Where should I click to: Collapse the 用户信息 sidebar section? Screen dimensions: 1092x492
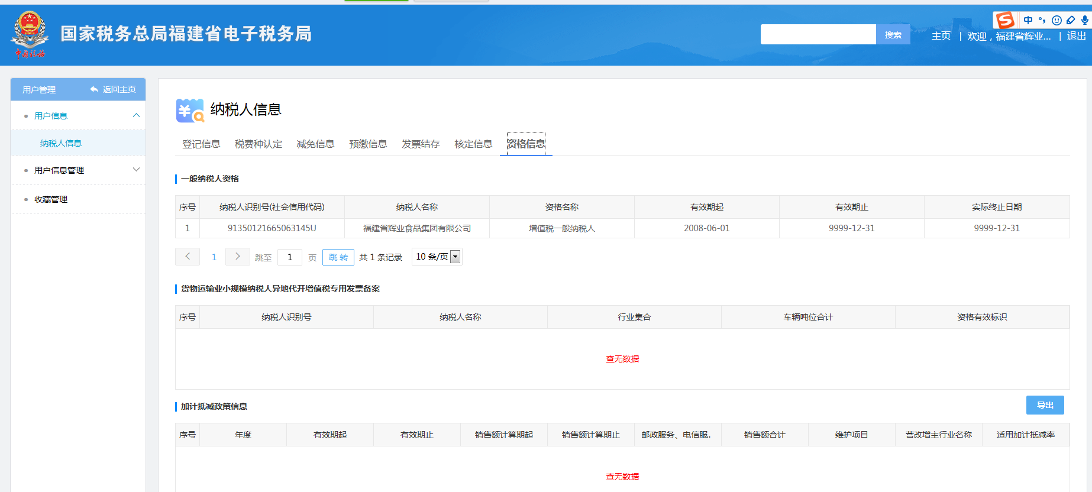pos(136,115)
